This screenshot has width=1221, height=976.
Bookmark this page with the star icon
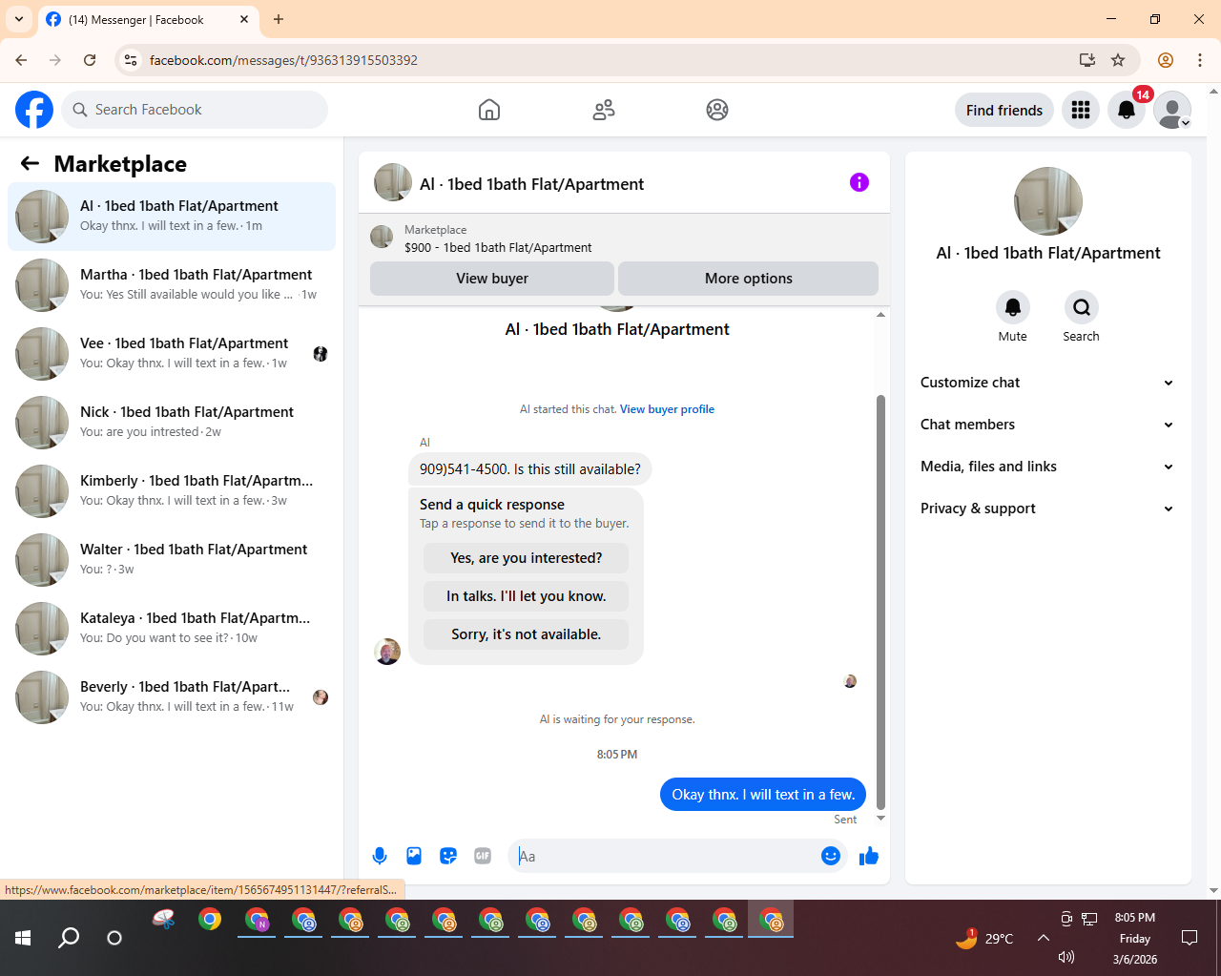click(x=1118, y=60)
